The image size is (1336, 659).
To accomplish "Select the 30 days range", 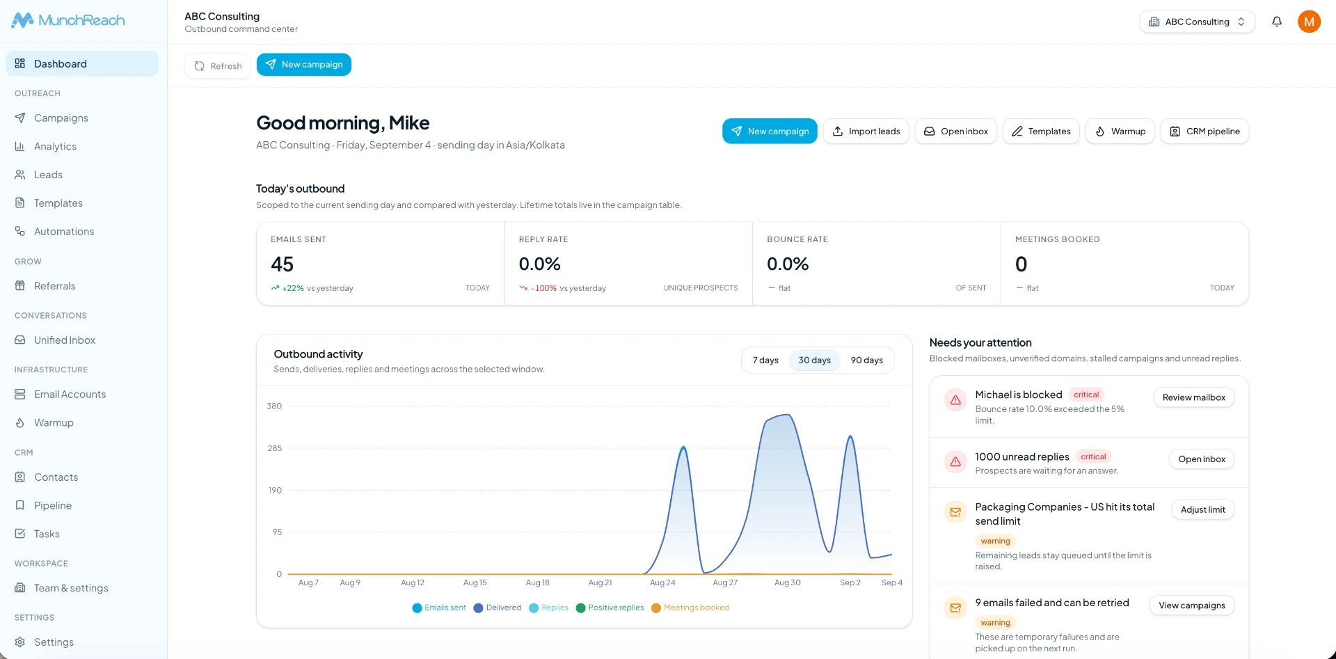I will pyautogui.click(x=815, y=360).
